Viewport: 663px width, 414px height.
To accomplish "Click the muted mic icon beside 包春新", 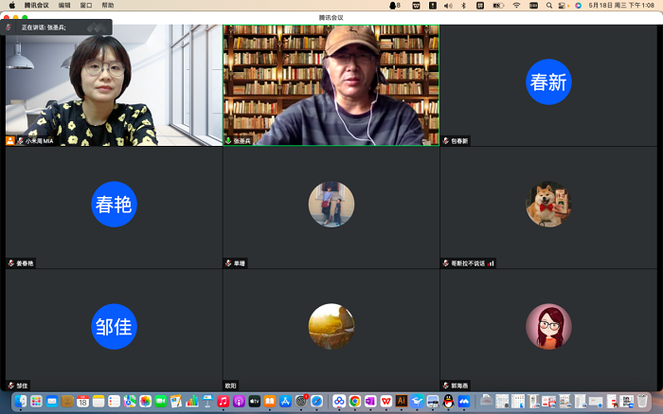I will [x=446, y=140].
